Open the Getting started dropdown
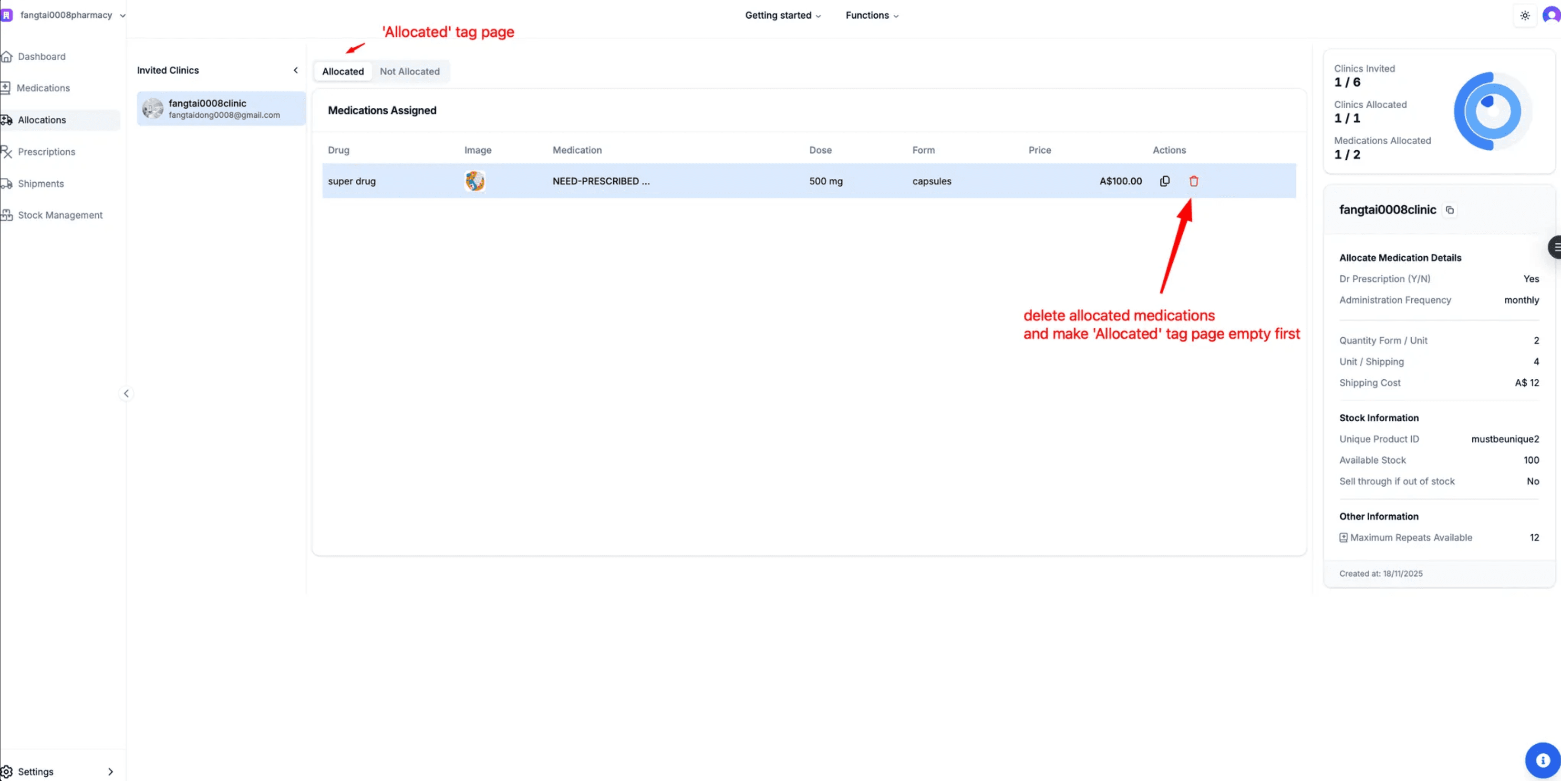 782,15
